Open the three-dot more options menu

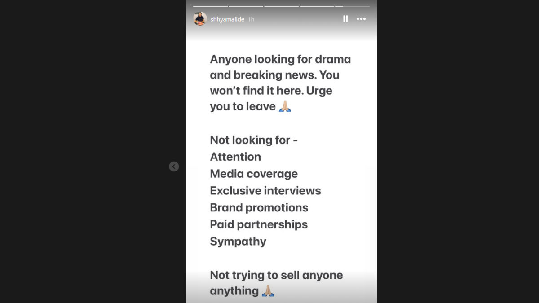(361, 19)
